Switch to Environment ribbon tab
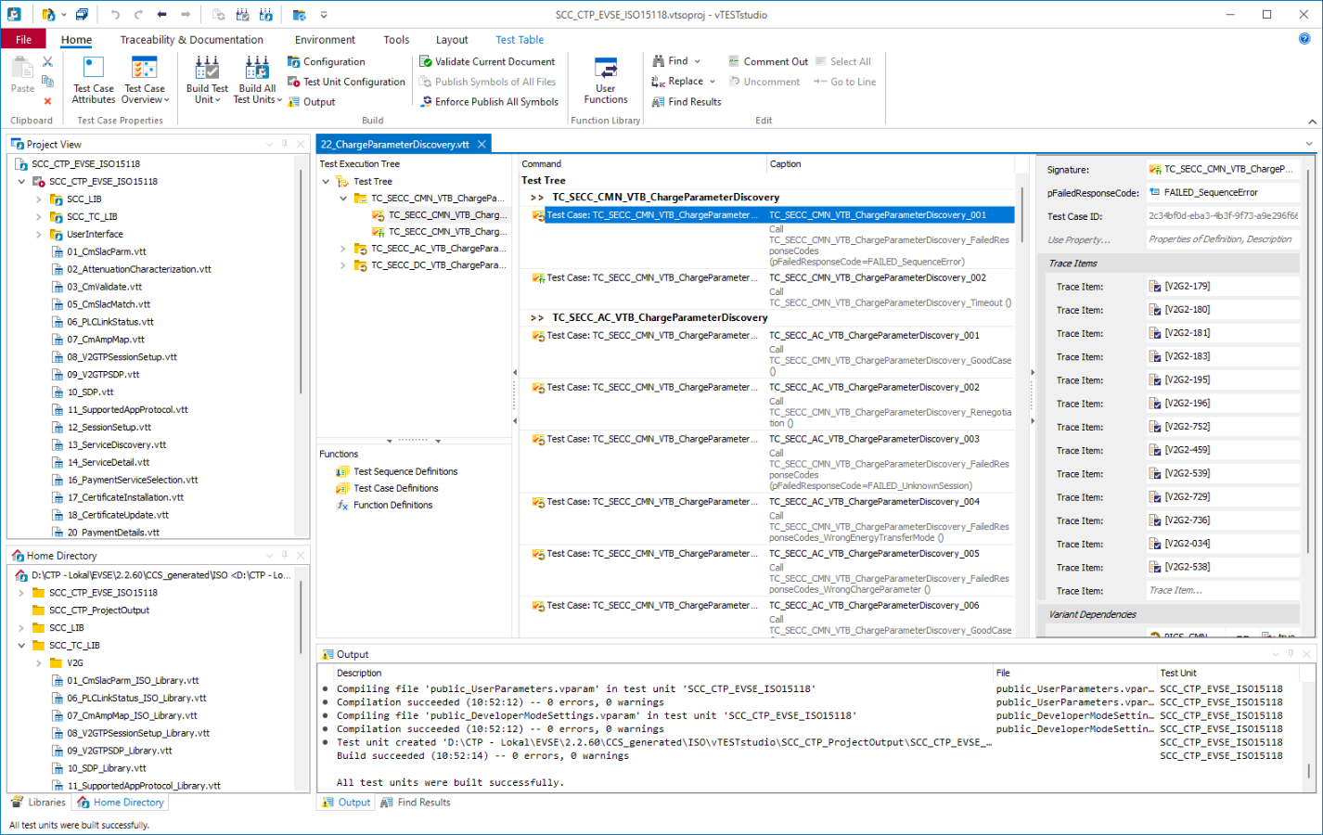1323x835 pixels. tap(325, 40)
